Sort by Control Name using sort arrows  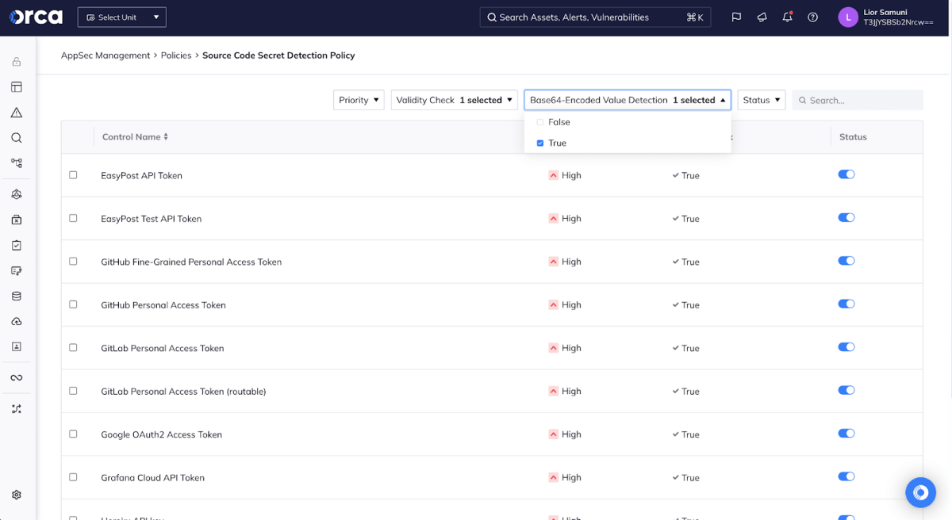tap(166, 137)
